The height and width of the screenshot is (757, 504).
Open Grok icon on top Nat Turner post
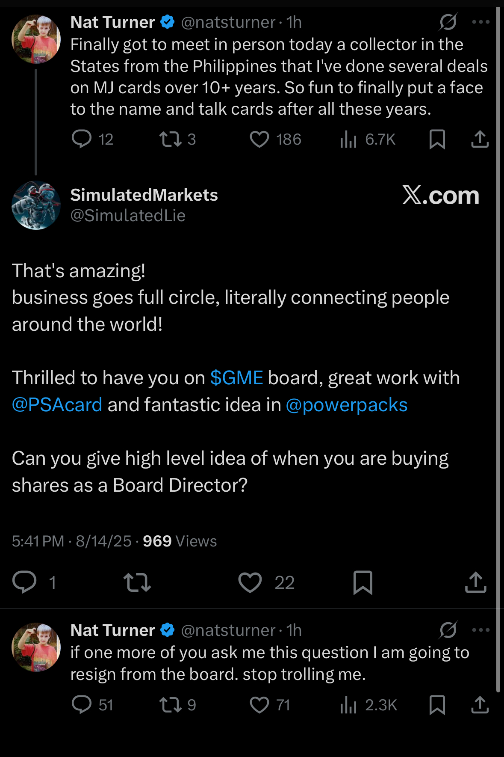pos(448,22)
